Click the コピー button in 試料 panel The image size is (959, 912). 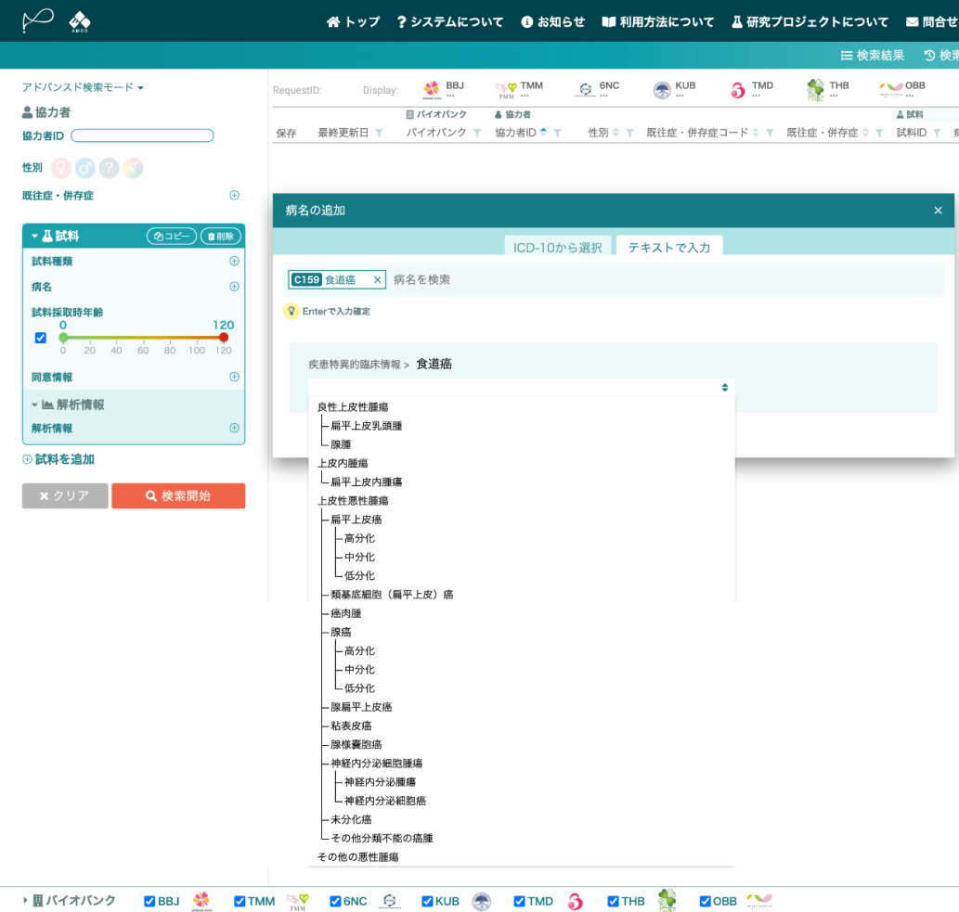[171, 236]
